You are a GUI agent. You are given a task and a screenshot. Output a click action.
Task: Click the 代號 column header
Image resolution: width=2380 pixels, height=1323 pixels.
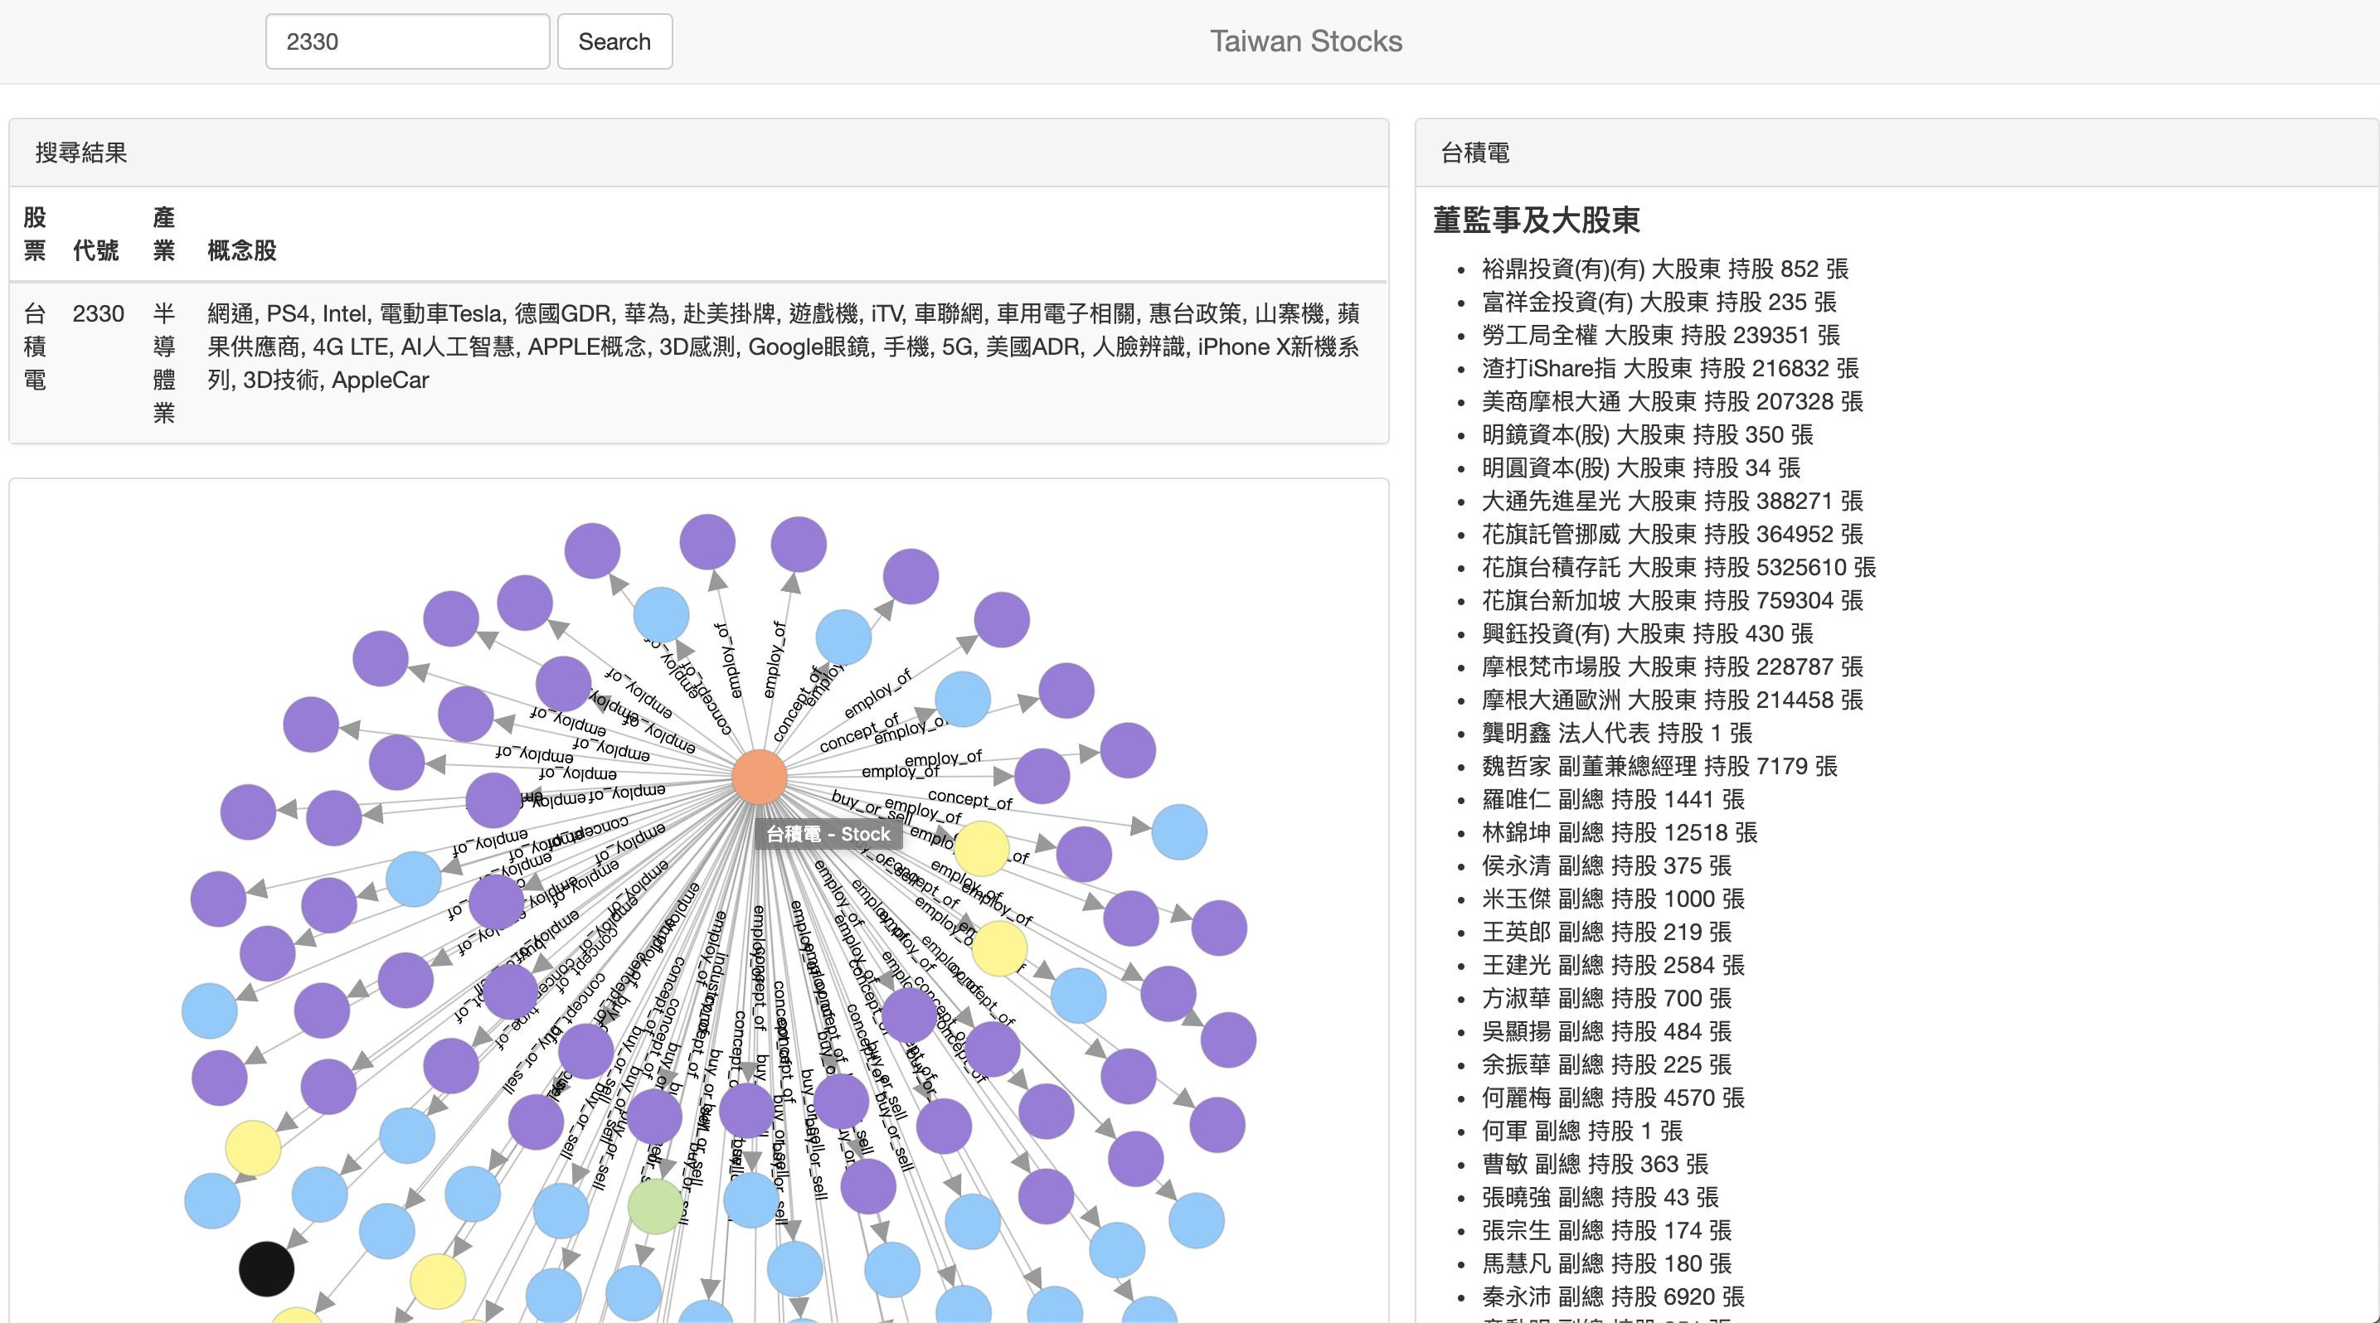(x=96, y=250)
